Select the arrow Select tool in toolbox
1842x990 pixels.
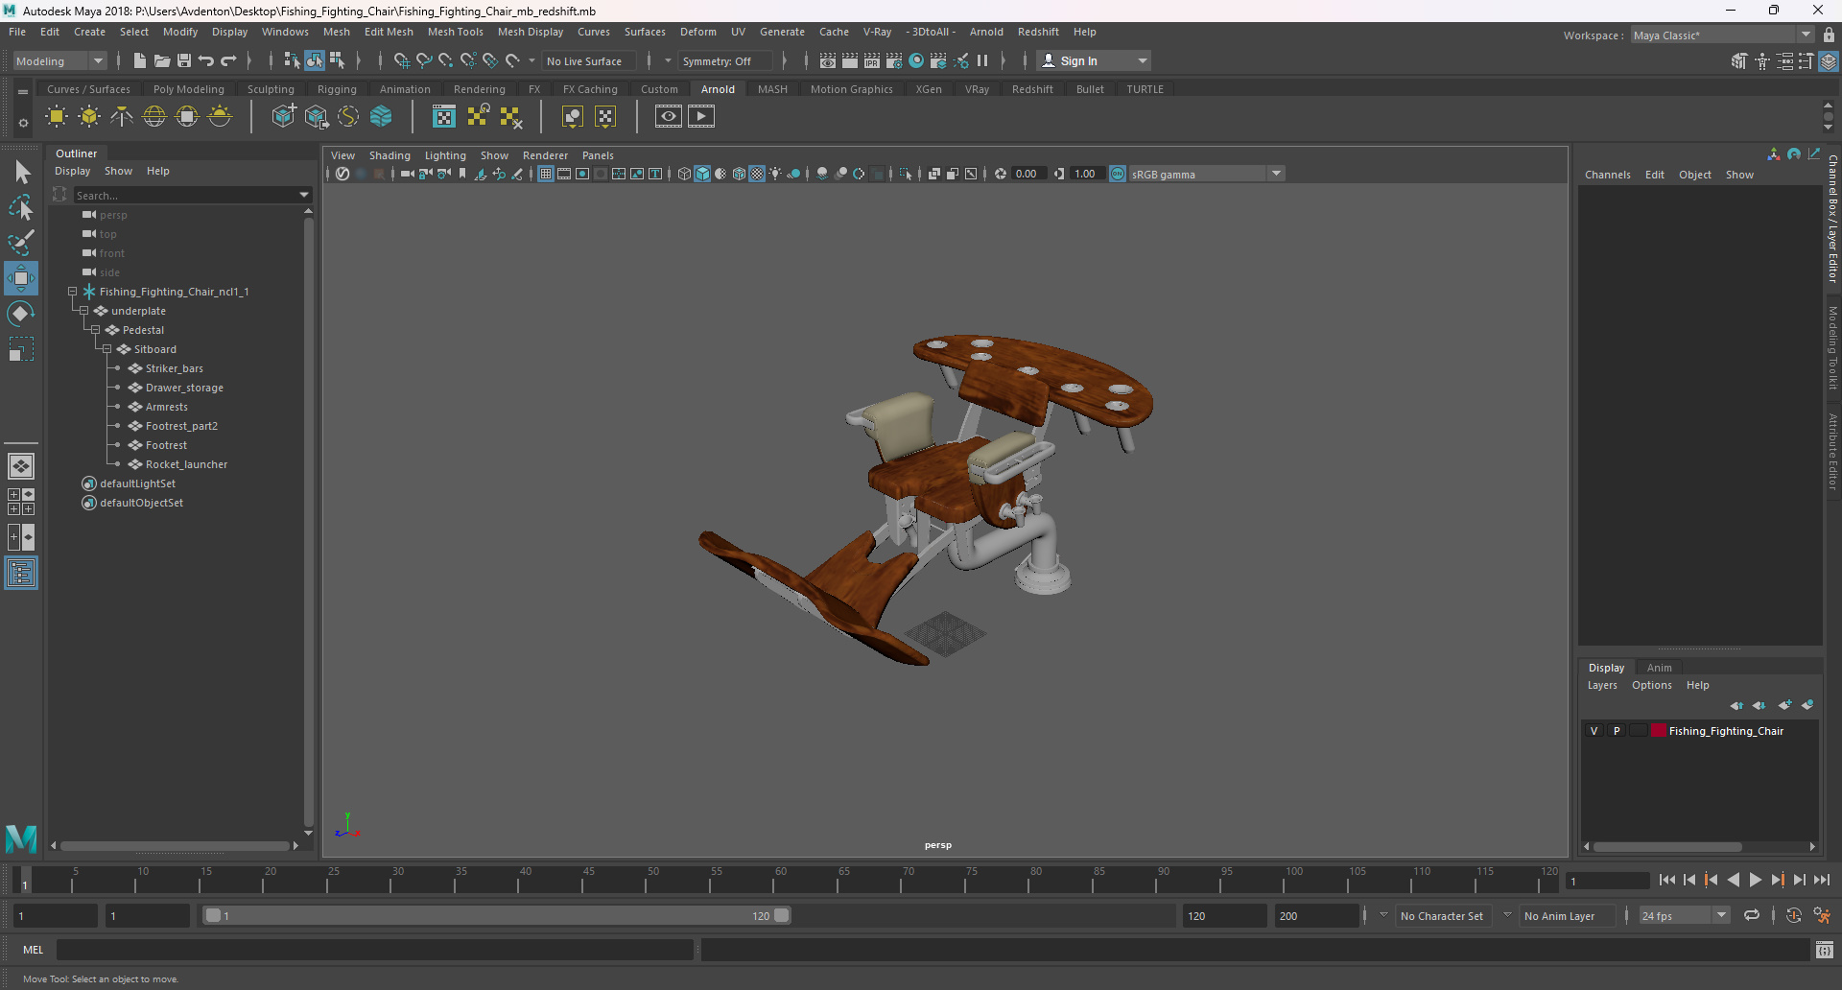(21, 173)
